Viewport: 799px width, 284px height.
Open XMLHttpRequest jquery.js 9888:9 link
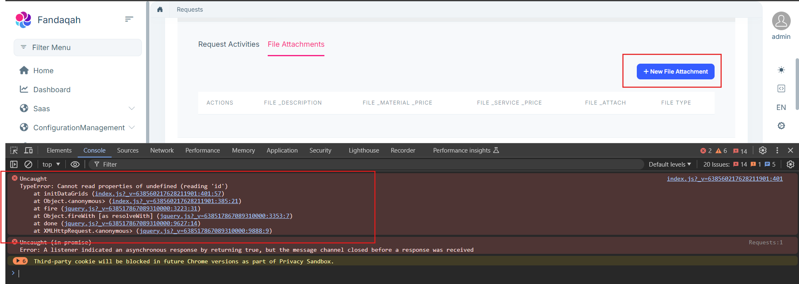point(204,231)
